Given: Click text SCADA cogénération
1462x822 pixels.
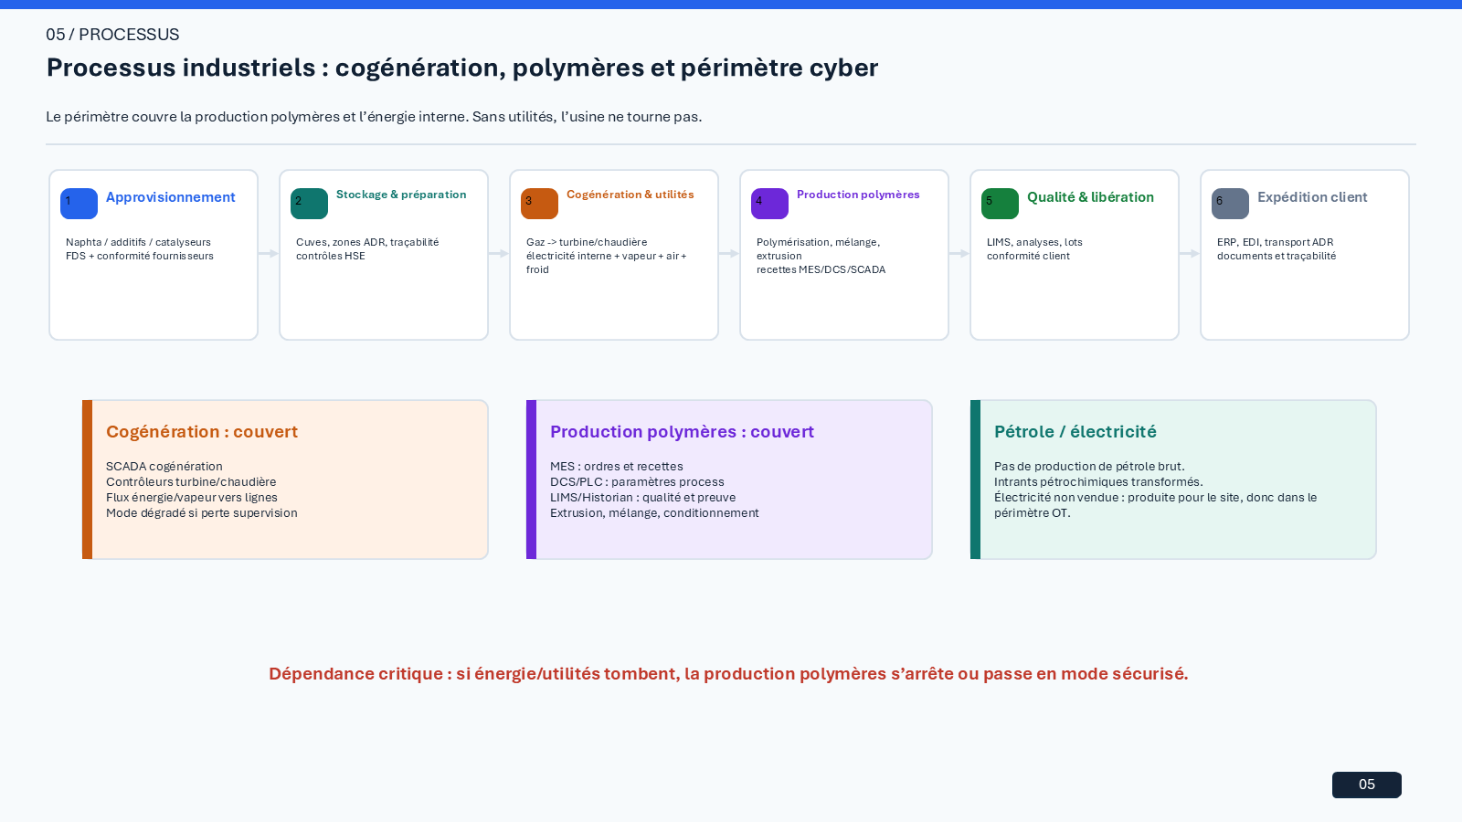Looking at the screenshot, I should click(x=164, y=466).
